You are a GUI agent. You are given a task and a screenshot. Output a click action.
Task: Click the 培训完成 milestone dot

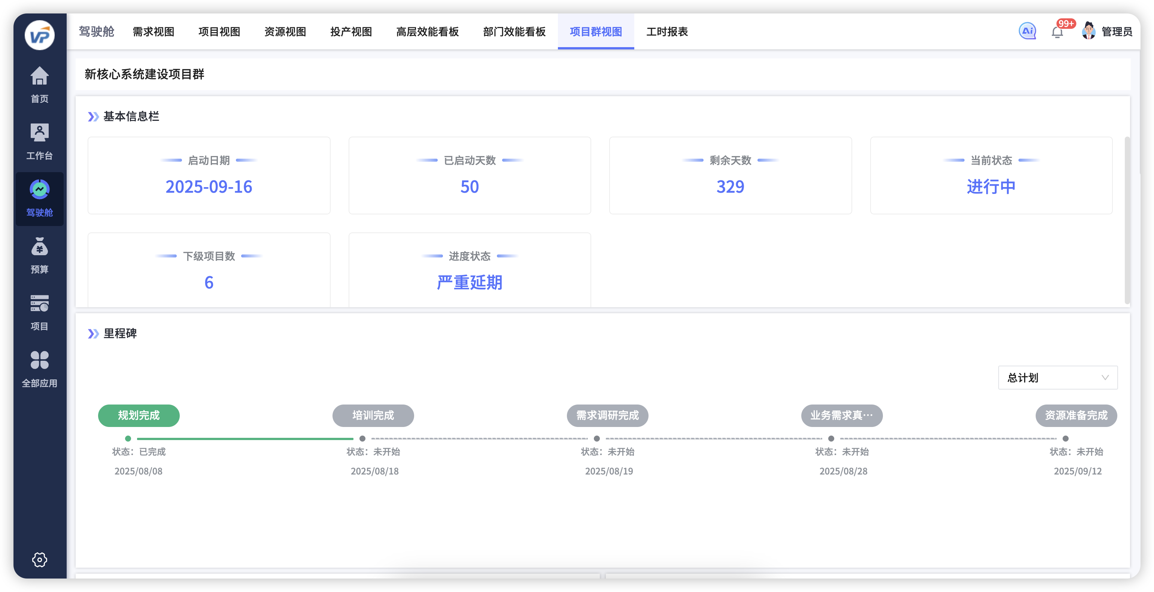[x=362, y=439]
